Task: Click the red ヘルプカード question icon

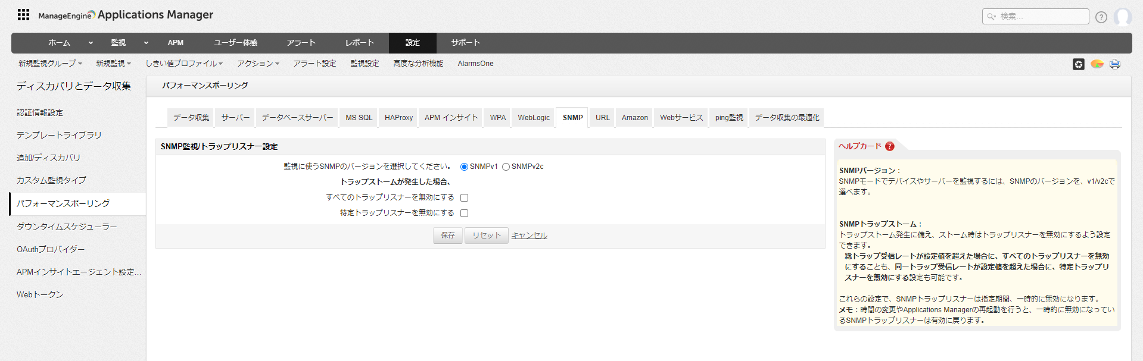Action: pos(889,146)
